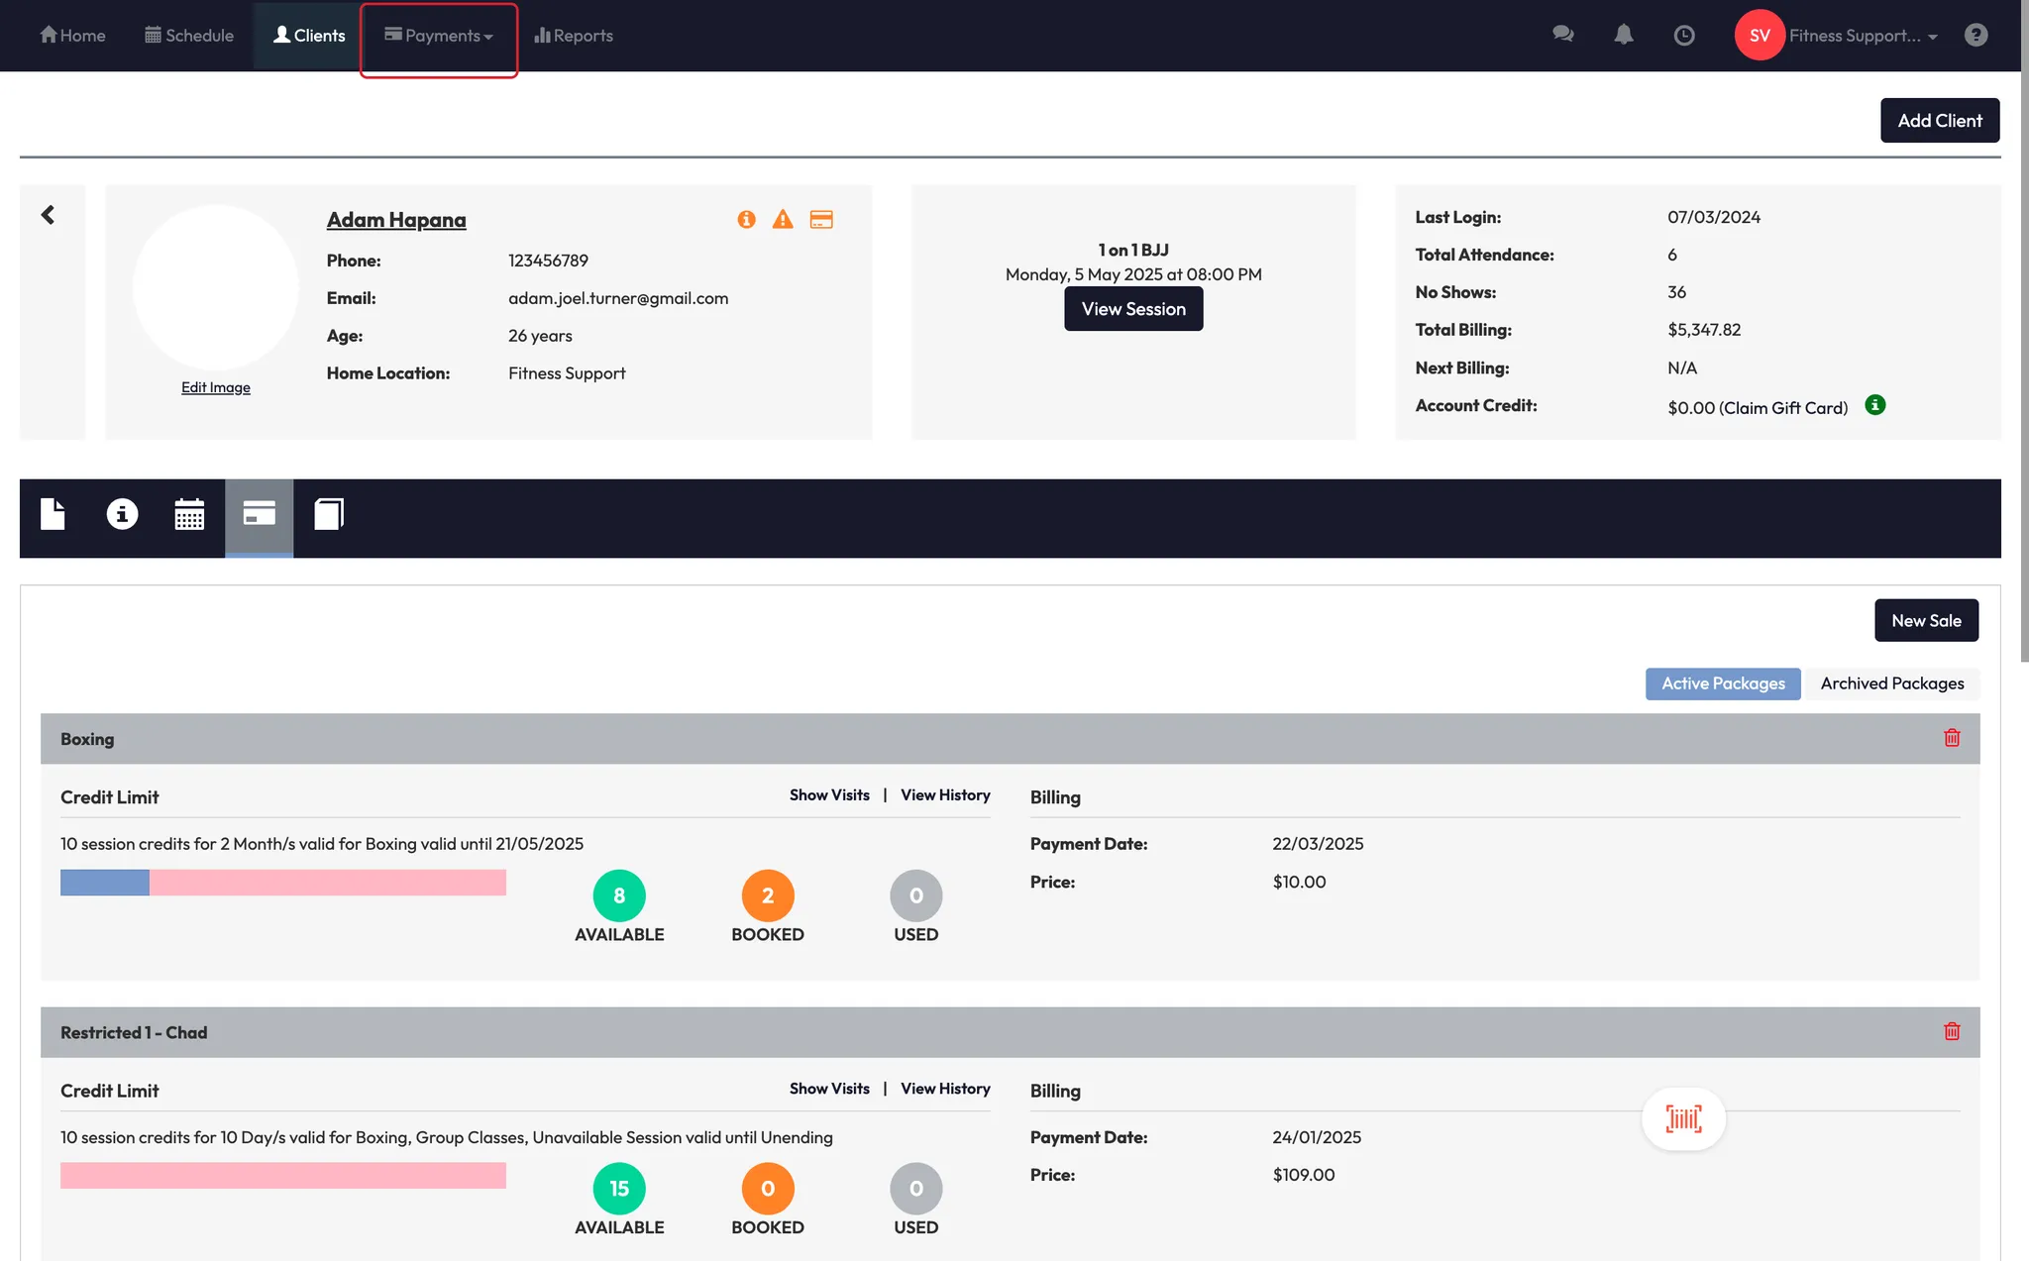
Task: Open the Fitness Support account dropdown
Action: point(1862,36)
